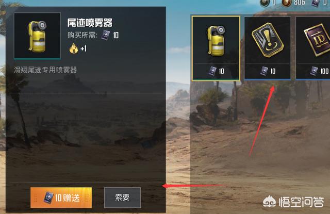This screenshot has width=330, height=214.
Task: Click the price 10 under the sprayer item
Action: (221, 71)
